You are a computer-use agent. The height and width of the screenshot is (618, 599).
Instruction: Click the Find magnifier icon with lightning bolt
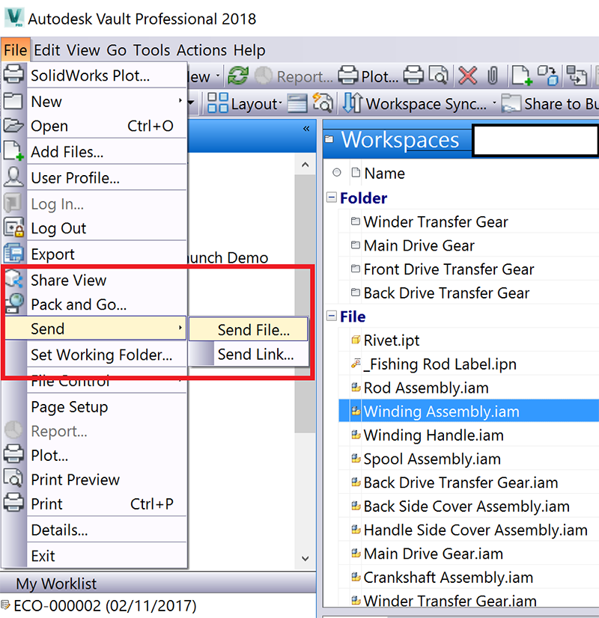[323, 103]
